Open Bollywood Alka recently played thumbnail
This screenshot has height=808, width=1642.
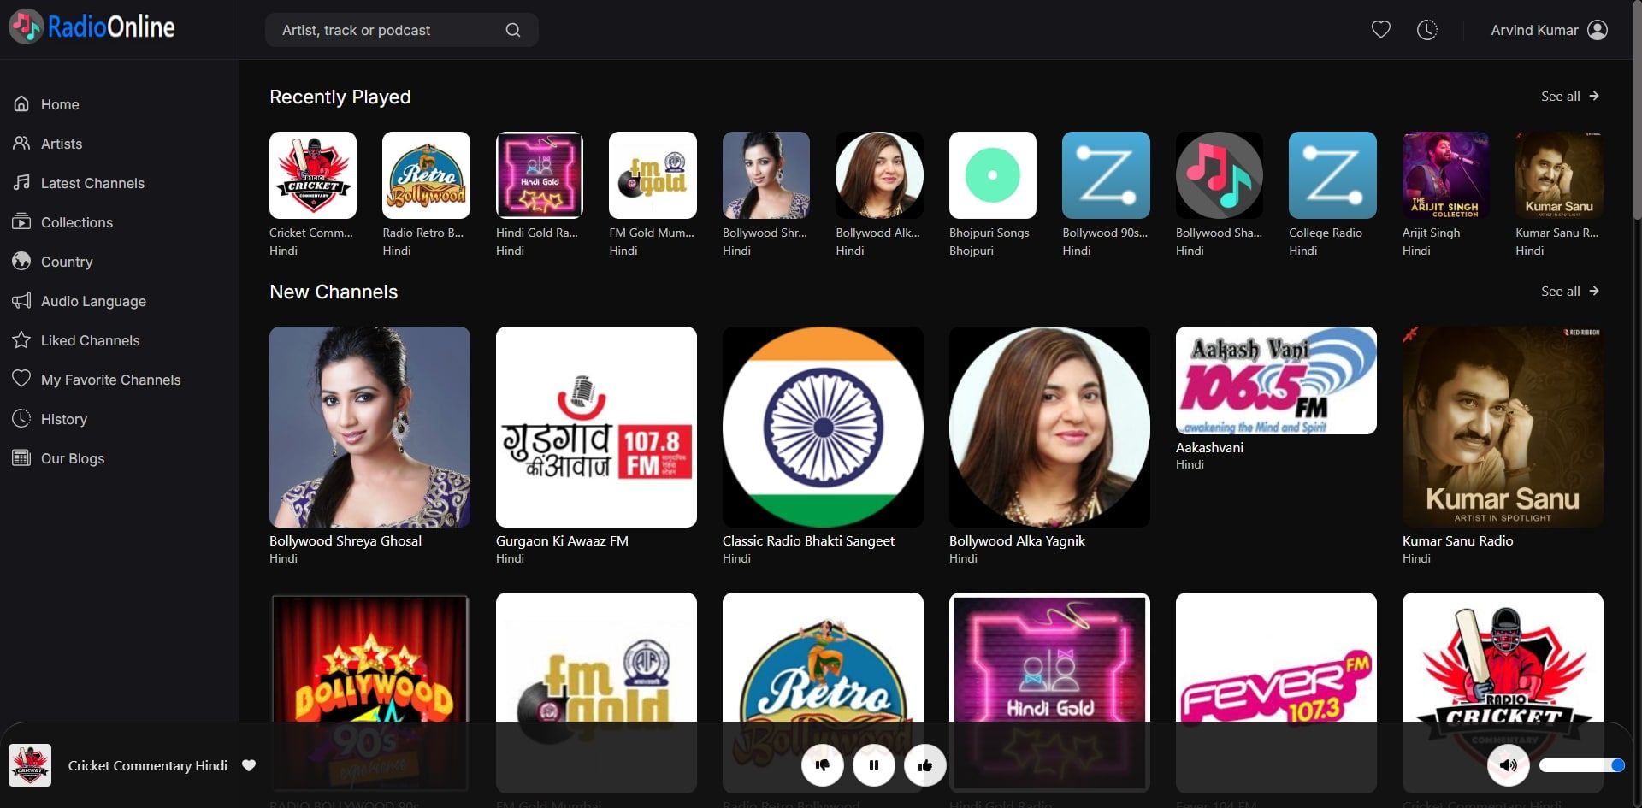(x=879, y=175)
